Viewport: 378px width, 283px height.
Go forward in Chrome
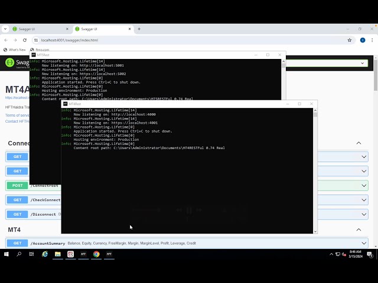pos(15,40)
